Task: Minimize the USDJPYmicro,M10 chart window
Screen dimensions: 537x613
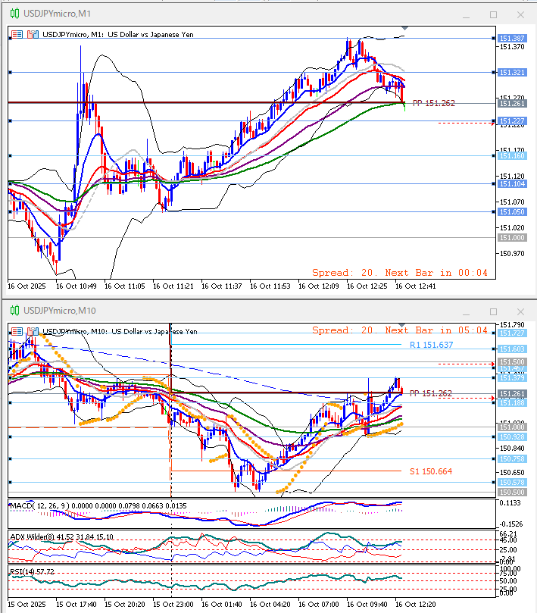Action: (467, 310)
